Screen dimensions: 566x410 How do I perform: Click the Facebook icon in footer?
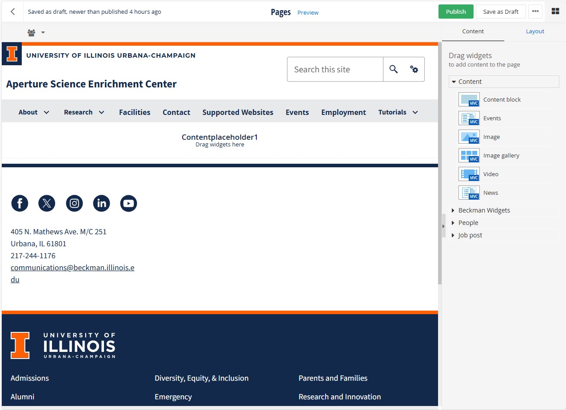(20, 203)
